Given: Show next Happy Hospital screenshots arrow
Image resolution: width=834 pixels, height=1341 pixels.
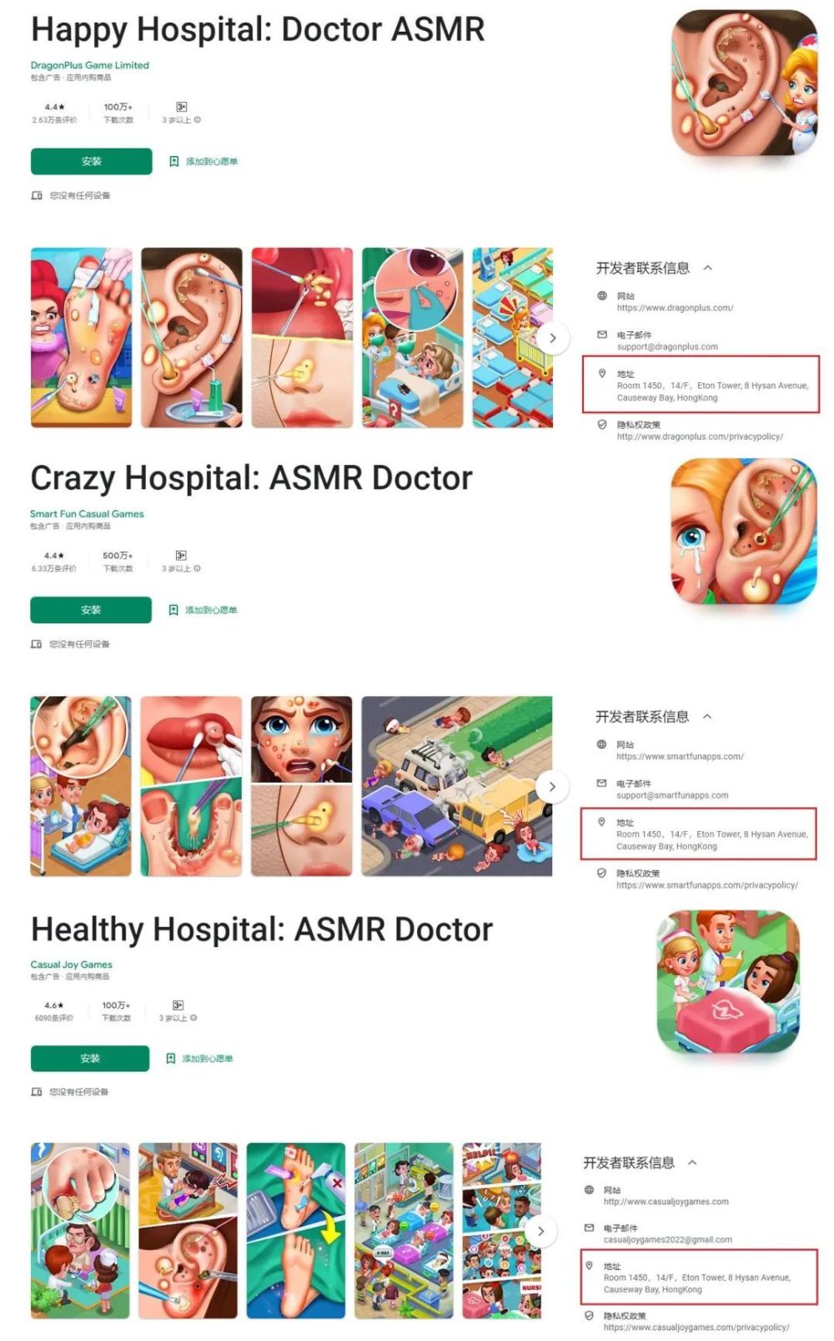Looking at the screenshot, I should click(552, 338).
